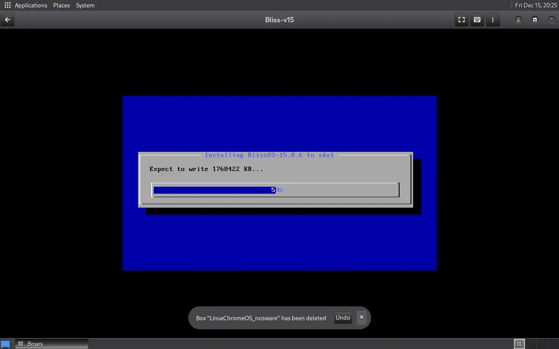Maximize the Bliss-v15 window
This screenshot has height=349, width=559.
point(535,20)
